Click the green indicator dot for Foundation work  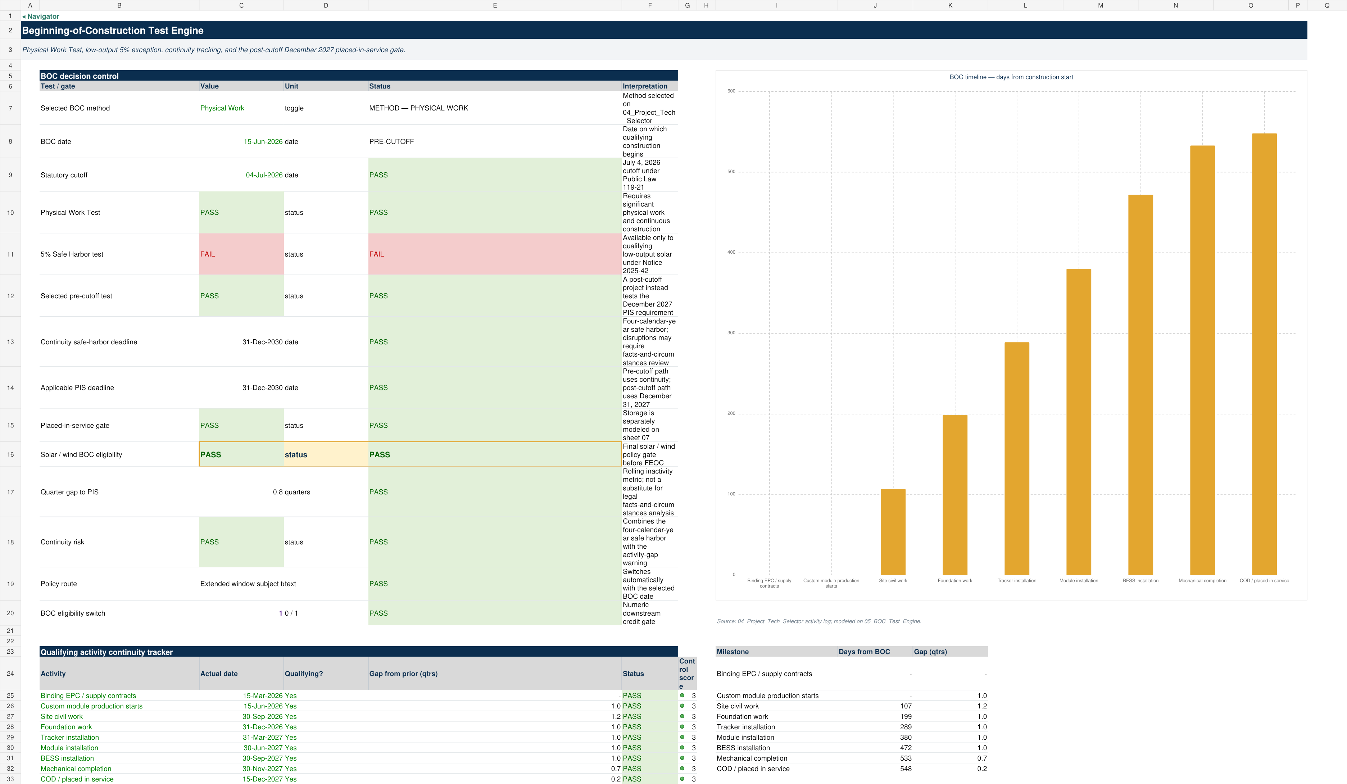coord(682,726)
